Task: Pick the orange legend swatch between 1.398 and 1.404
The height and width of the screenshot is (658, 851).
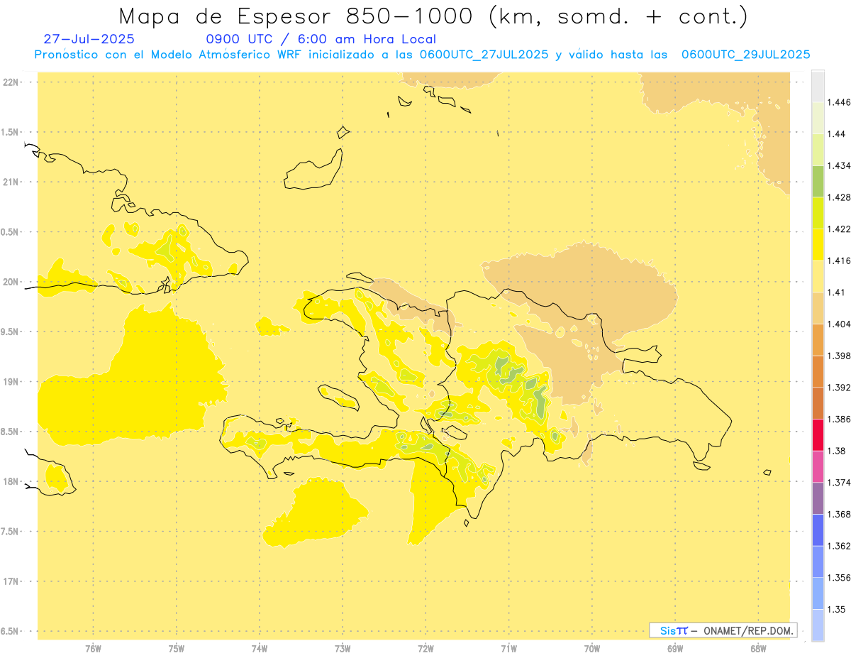Action: [818, 339]
